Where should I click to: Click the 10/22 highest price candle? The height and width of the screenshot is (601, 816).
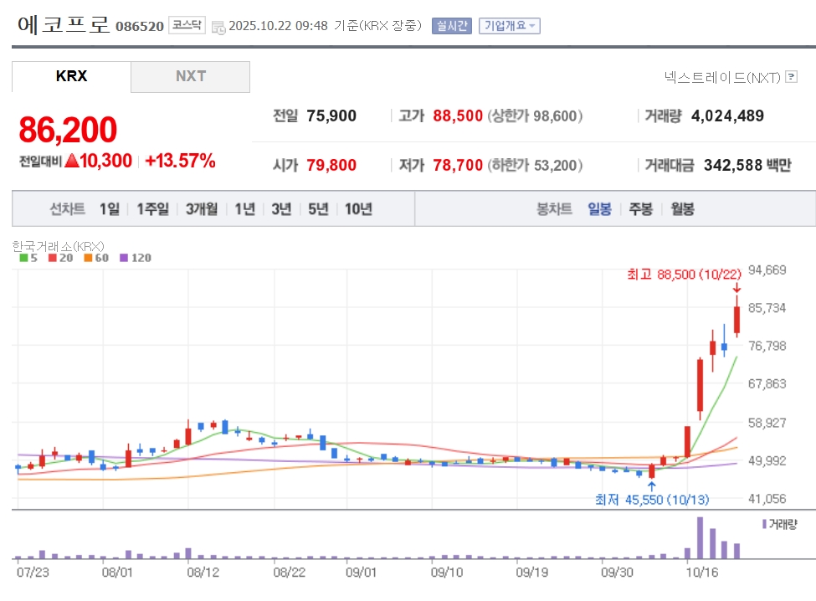pos(737,320)
